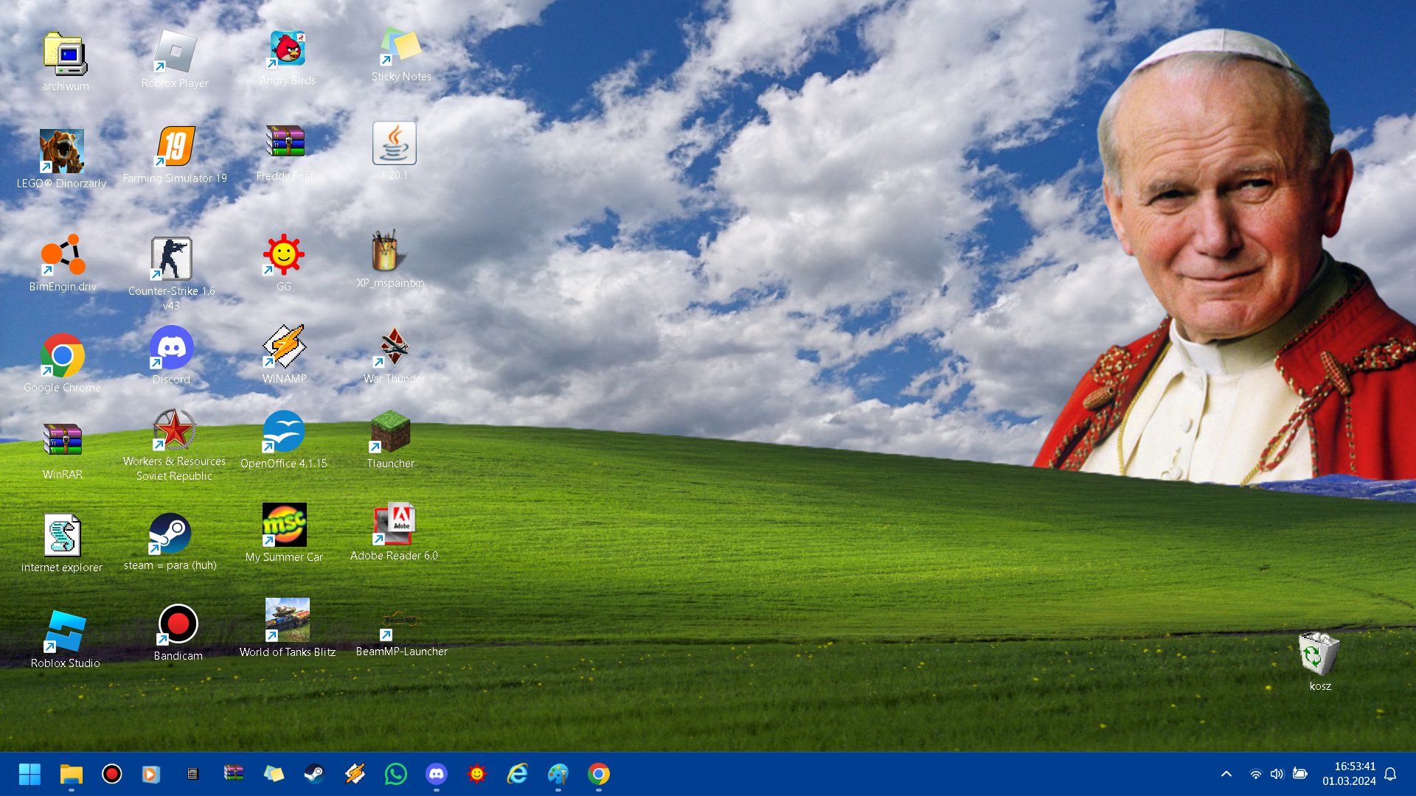Select the Roblox Player shortcut
This screenshot has height=796, width=1416.
(175, 52)
